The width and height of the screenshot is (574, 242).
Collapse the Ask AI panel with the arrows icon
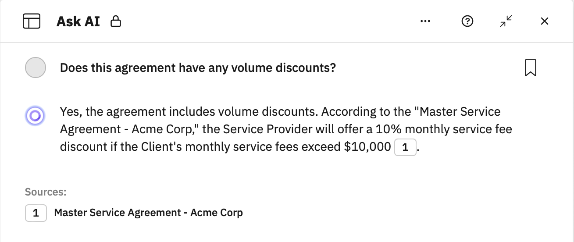[506, 21]
